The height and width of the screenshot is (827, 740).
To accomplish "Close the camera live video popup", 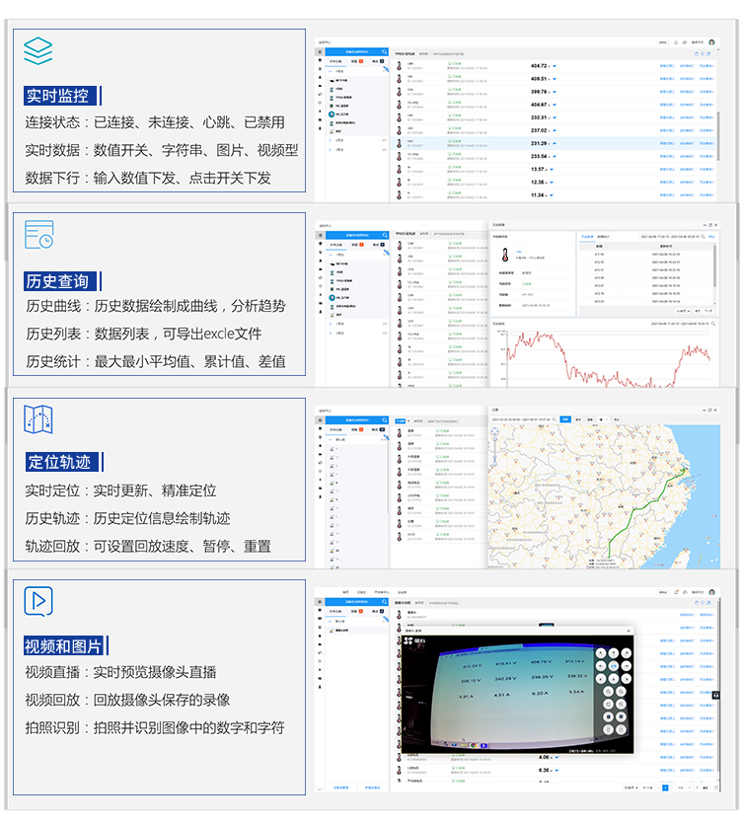I will tap(628, 629).
